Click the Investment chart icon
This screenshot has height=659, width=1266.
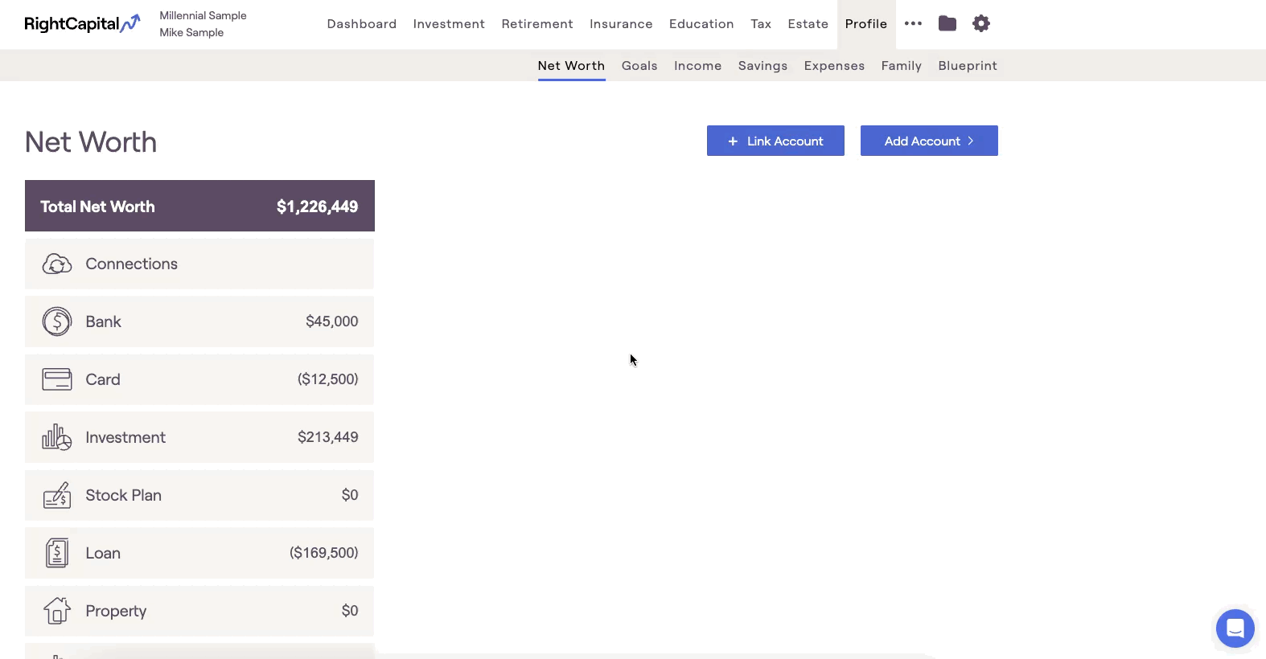[57, 437]
